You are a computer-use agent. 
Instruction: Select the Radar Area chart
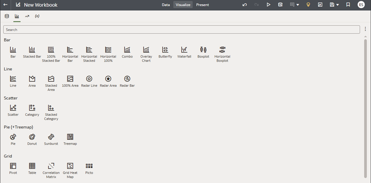point(108,79)
